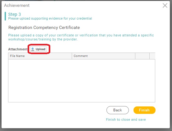The width and height of the screenshot is (172, 131).
Task: Click the upload arrow icon beside Attachment
Action: click(x=33, y=49)
